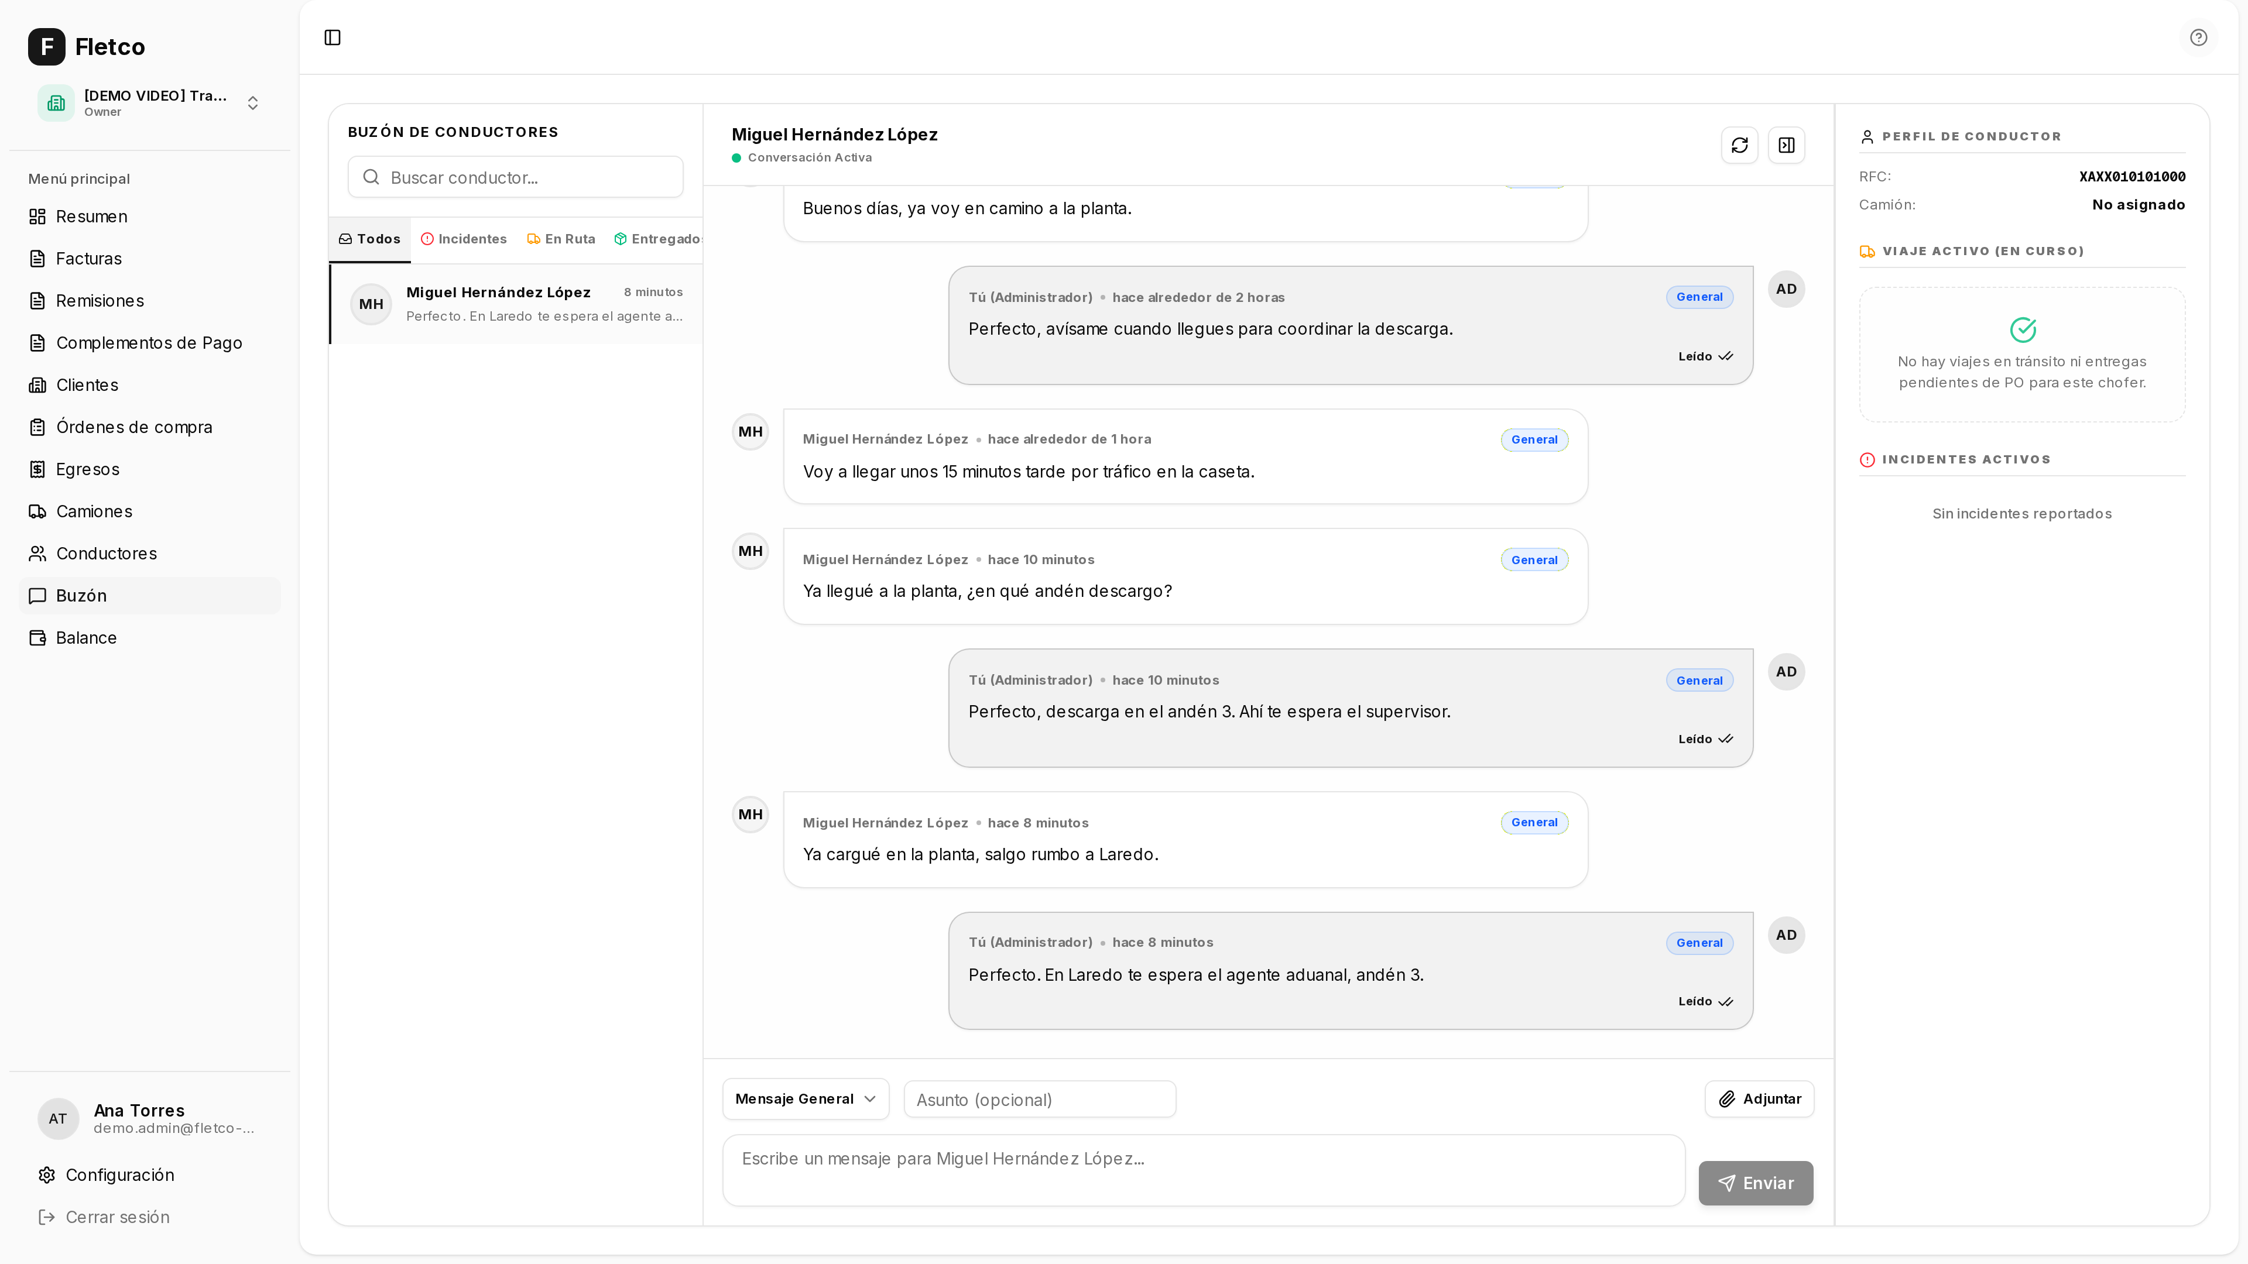Open the Mensaje General dropdown
2248x1264 pixels.
pos(806,1099)
